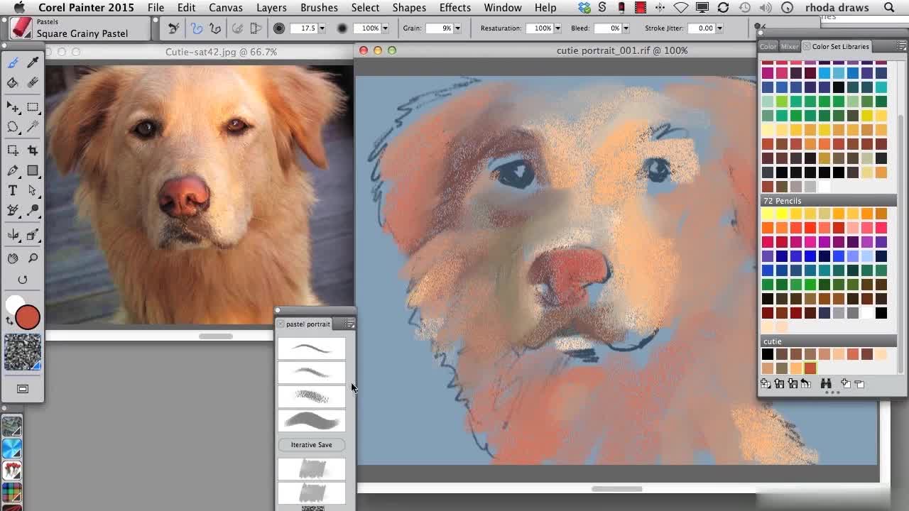Select the Brush tool in toolbox
Viewport: 909px width, 511px height.
pyautogui.click(x=13, y=62)
